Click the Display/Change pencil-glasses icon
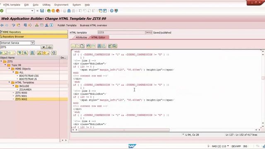This screenshot has height=149, width=265. [13, 25]
